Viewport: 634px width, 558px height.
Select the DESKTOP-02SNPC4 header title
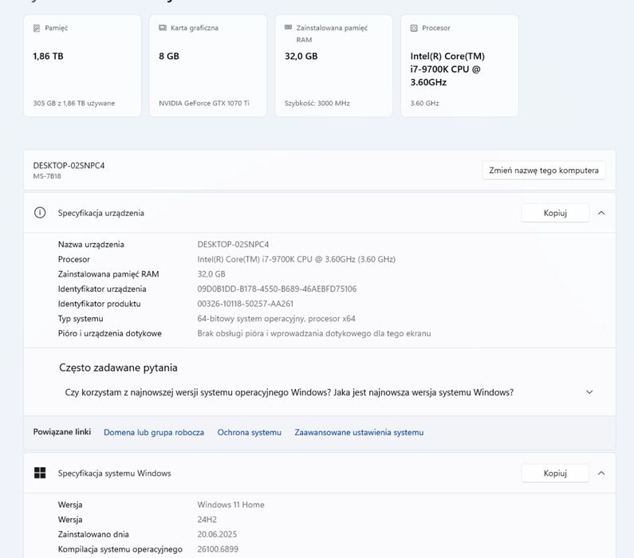69,166
